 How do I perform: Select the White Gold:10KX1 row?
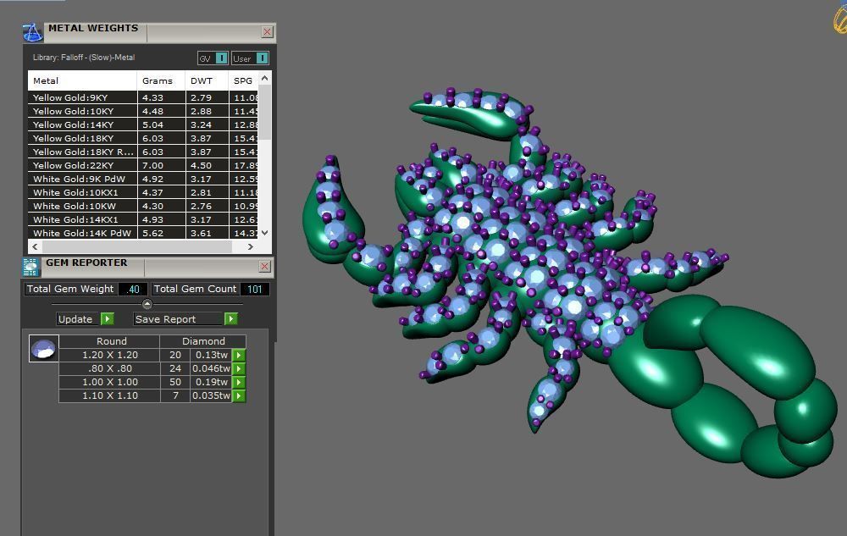coord(143,192)
